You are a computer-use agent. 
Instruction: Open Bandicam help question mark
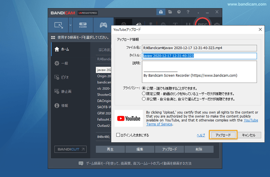pyautogui.click(x=188, y=12)
